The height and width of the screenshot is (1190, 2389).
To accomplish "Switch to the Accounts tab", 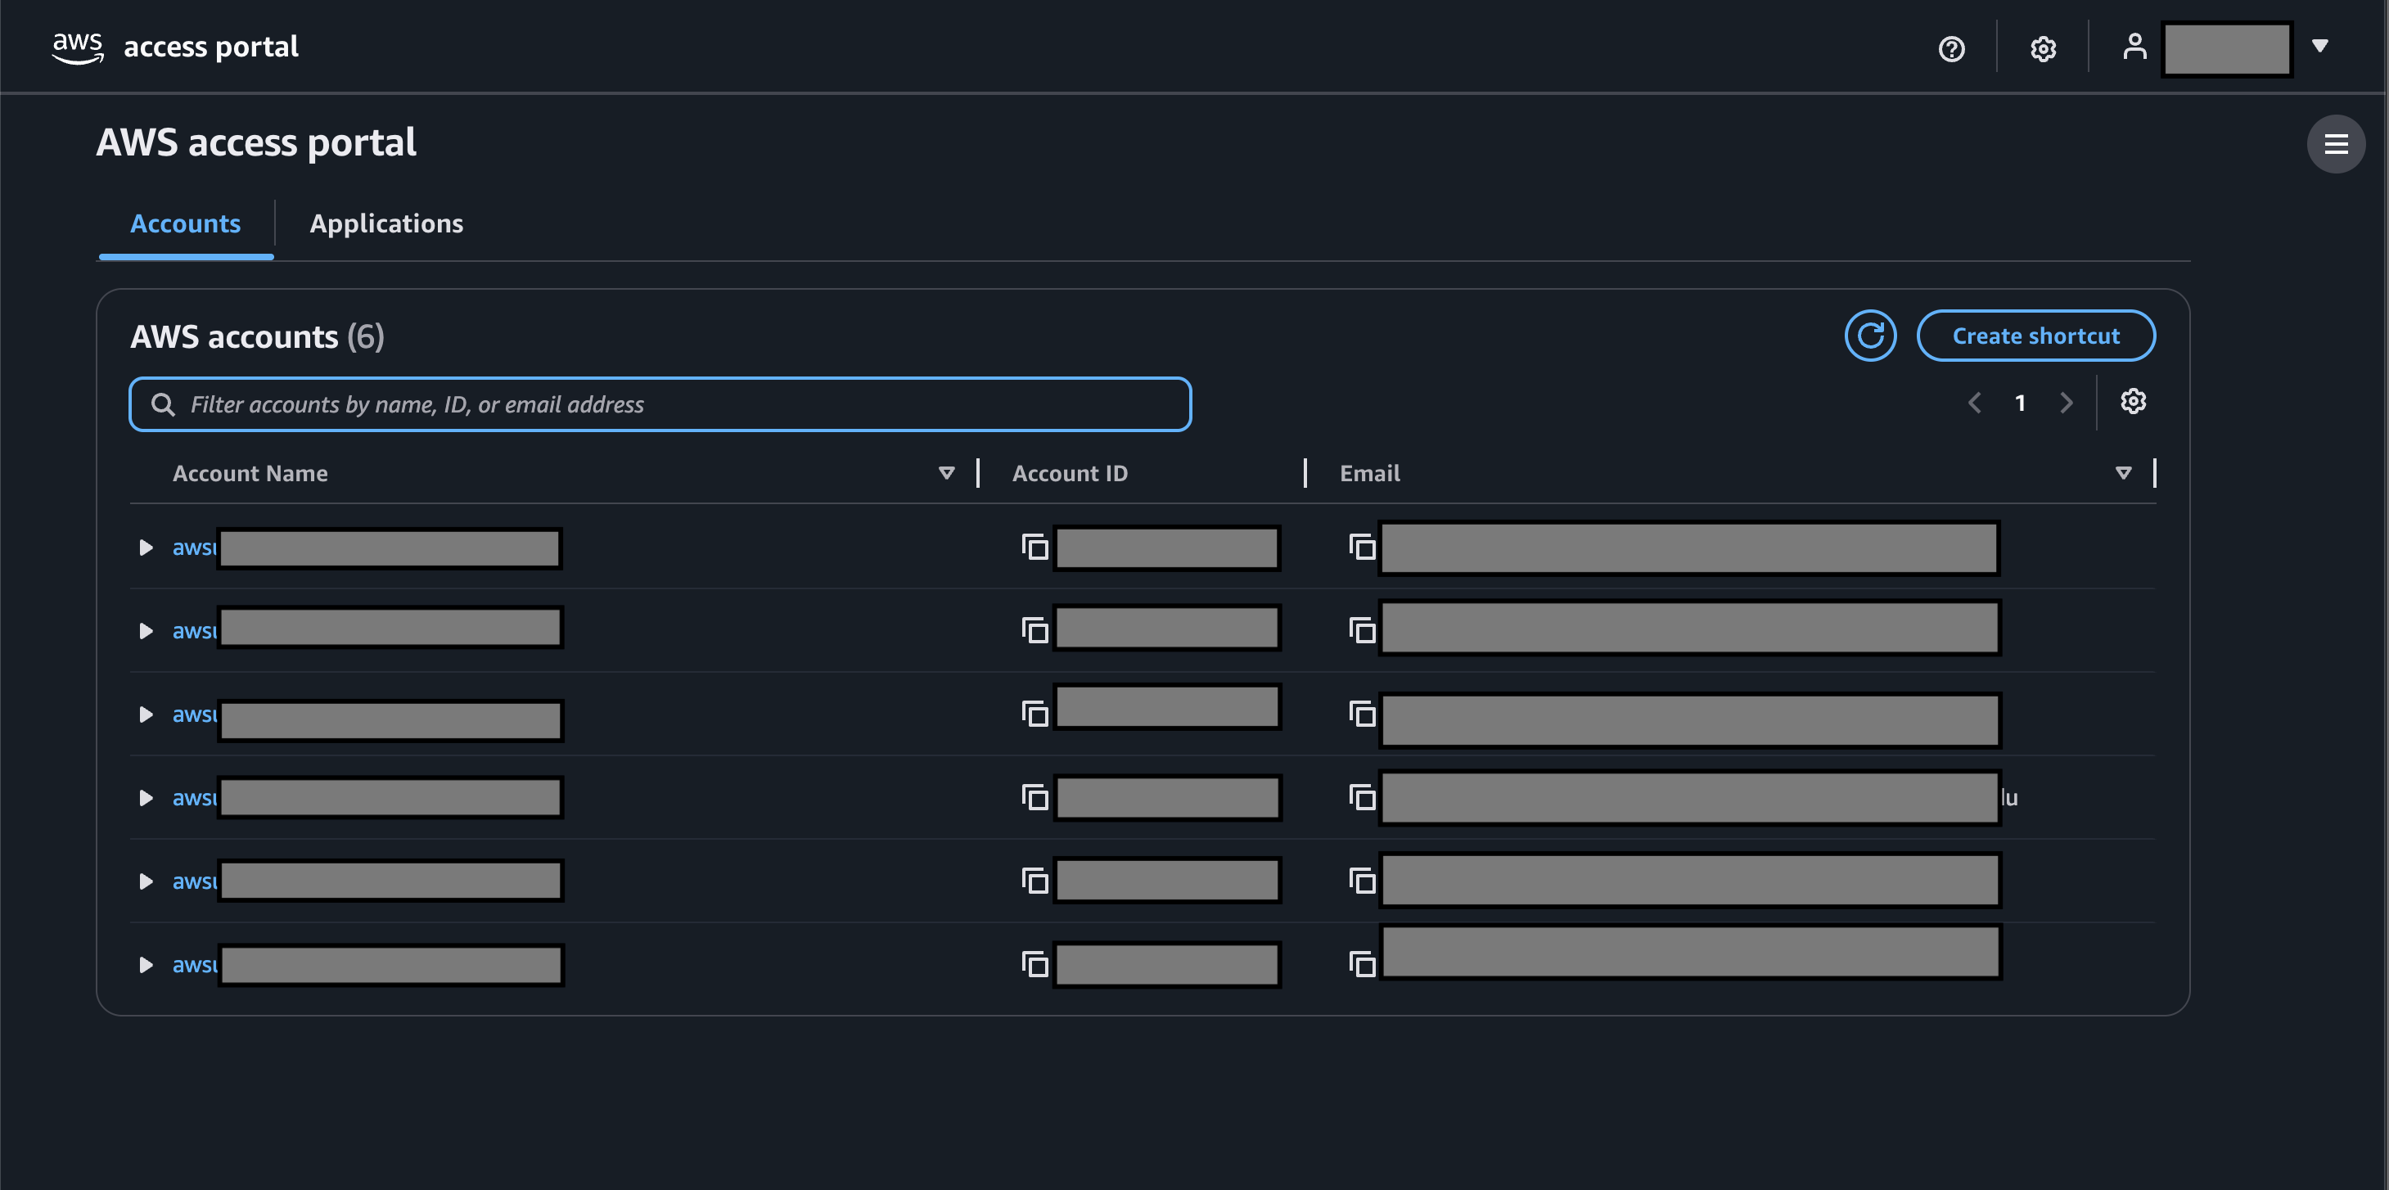I will (x=186, y=223).
